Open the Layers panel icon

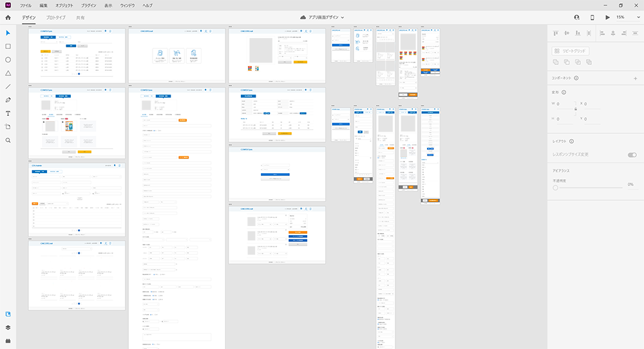(x=8, y=328)
